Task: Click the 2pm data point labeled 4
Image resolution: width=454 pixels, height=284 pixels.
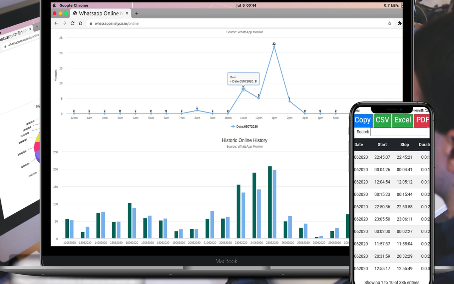Action: pyautogui.click(x=289, y=101)
